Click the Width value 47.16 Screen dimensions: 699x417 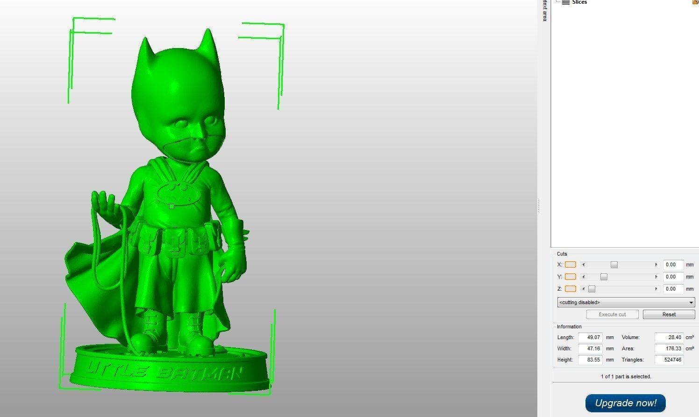[590, 348]
